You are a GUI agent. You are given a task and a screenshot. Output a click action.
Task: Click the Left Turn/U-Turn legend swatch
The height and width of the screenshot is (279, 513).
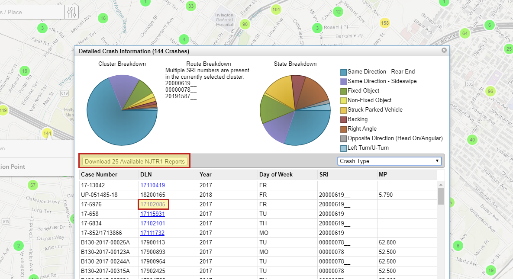(x=344, y=148)
